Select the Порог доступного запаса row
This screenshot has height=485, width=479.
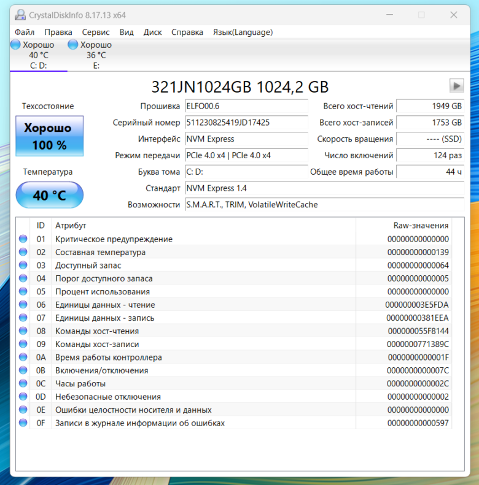point(234,278)
